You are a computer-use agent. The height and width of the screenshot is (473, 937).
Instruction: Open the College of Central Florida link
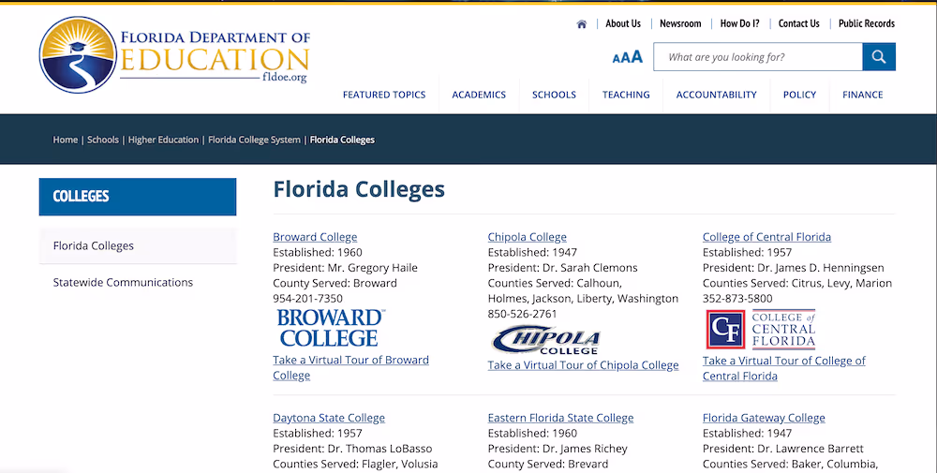coord(766,236)
